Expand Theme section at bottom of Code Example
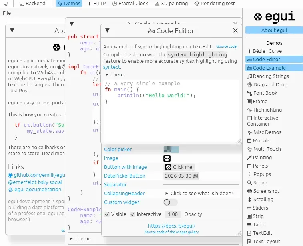The width and height of the screenshot is (303, 246). [80, 239]
